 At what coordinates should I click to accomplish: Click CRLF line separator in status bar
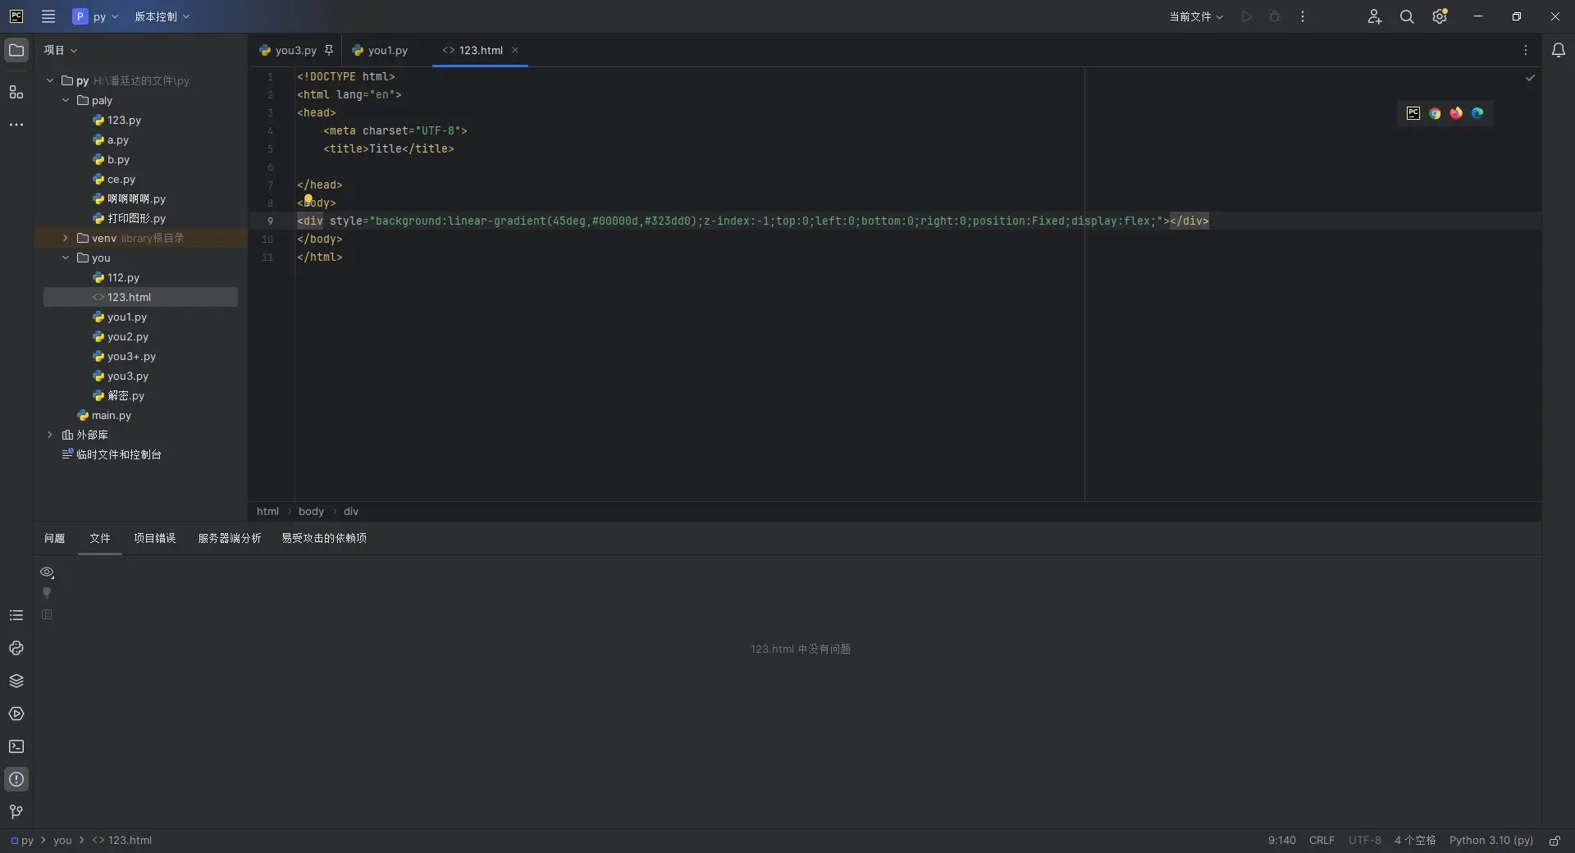tap(1322, 841)
